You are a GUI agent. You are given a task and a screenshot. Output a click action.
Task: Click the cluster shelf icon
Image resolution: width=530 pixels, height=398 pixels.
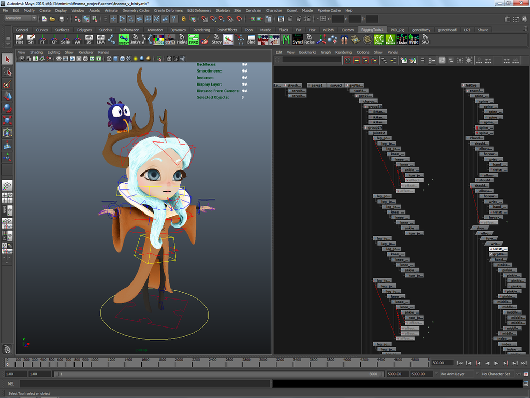[x=402, y=39]
